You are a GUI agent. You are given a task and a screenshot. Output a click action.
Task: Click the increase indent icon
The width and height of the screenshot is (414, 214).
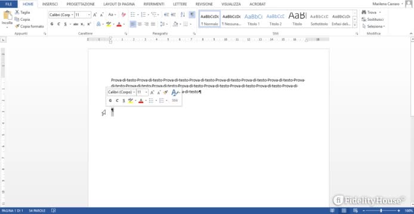pos(173,15)
